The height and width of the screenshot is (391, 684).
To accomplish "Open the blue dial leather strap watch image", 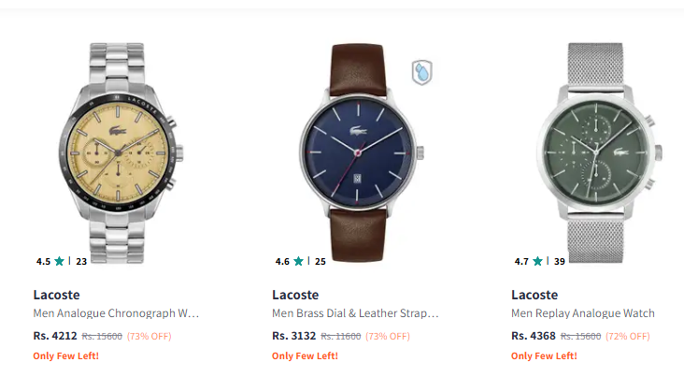I will pyautogui.click(x=361, y=152).
